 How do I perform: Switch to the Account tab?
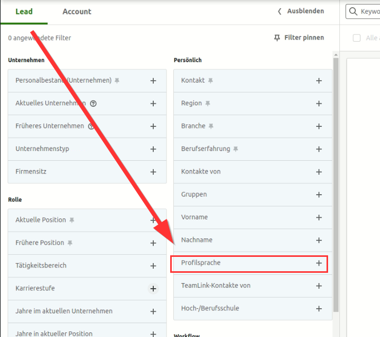pyautogui.click(x=77, y=11)
